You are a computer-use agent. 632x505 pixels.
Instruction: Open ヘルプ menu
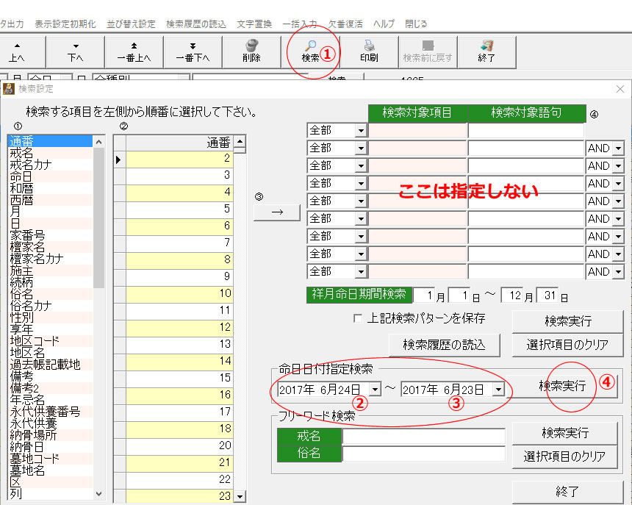[384, 24]
